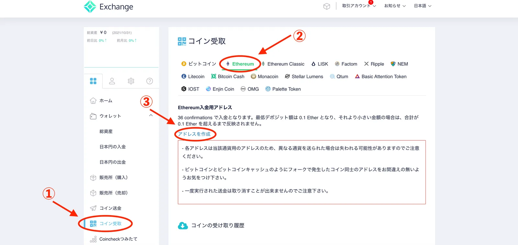This screenshot has height=245, width=518.
Task: Open the settings gear tab icon
Action: coord(131,81)
